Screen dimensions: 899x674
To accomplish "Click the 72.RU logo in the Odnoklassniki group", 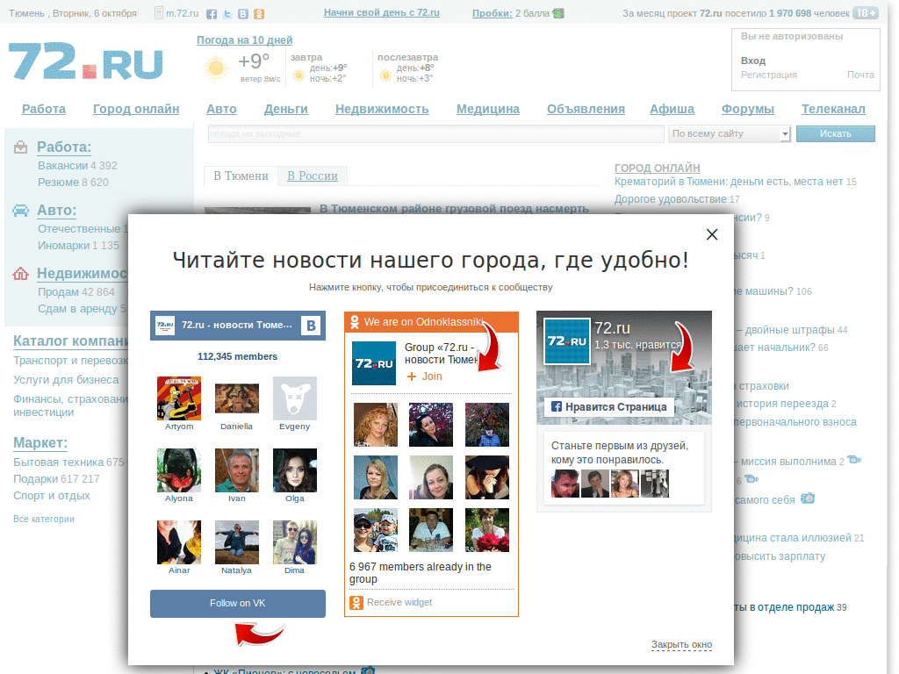I will pyautogui.click(x=374, y=363).
